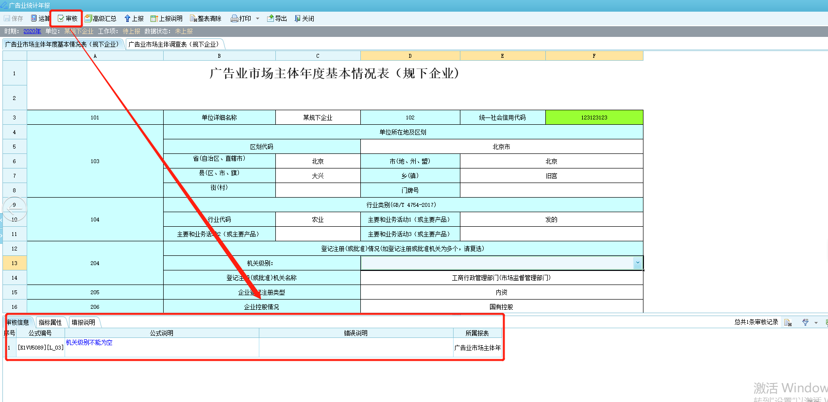The width and height of the screenshot is (828, 402).
Task: Expand the audit filter dropdown arrow
Action: click(x=816, y=322)
